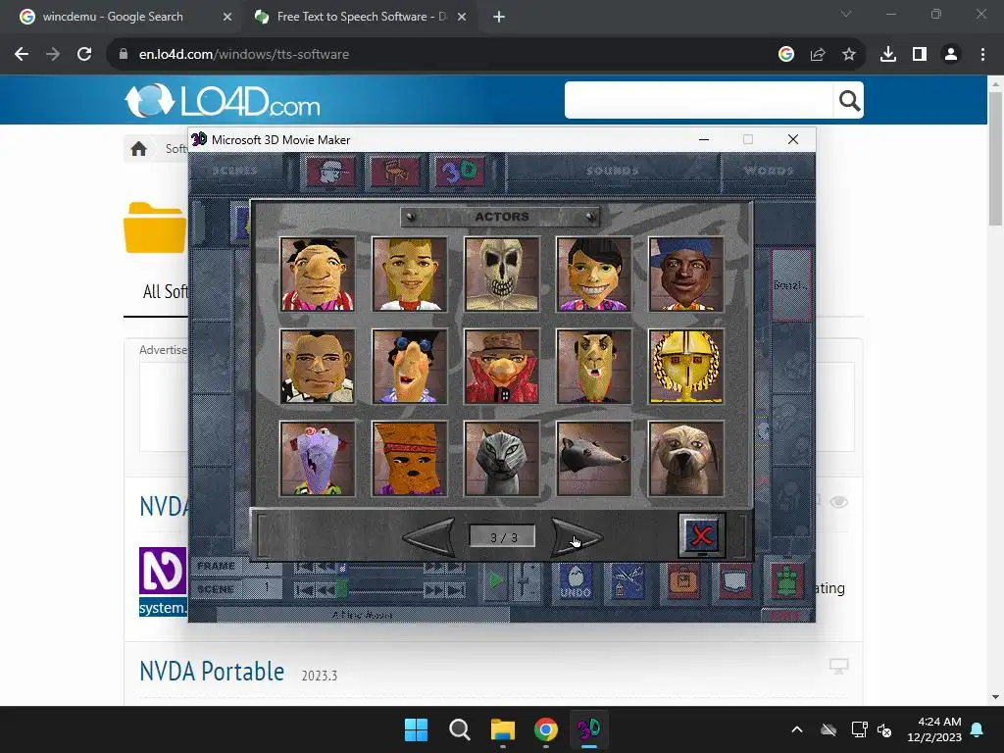Viewport: 1004px width, 753px height.
Task: Click the map screen icon
Action: click(x=734, y=581)
